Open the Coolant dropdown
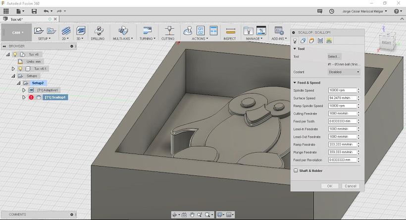Screen dimensions: 406x220 [x=344, y=72]
